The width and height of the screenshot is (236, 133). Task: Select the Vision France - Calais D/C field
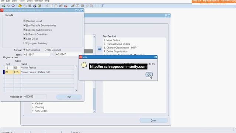pos(47,72)
